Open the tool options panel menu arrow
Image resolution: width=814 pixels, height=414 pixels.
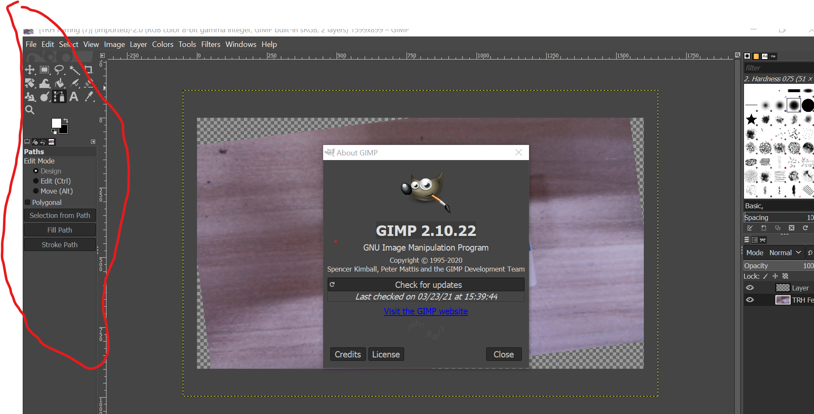tap(93, 142)
